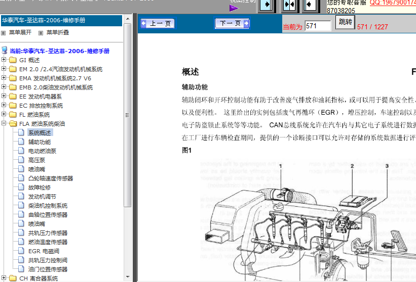Focus the current page number field
This screenshot has width=416, height=282.
(x=318, y=26)
